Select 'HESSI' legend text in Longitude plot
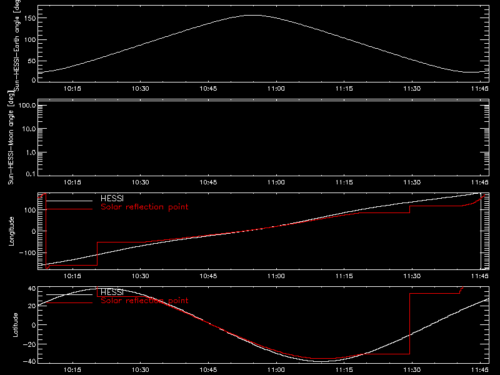 [x=112, y=198]
